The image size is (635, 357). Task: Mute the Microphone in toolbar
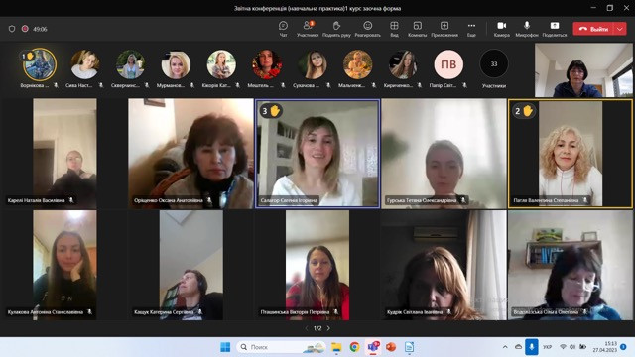tap(527, 29)
